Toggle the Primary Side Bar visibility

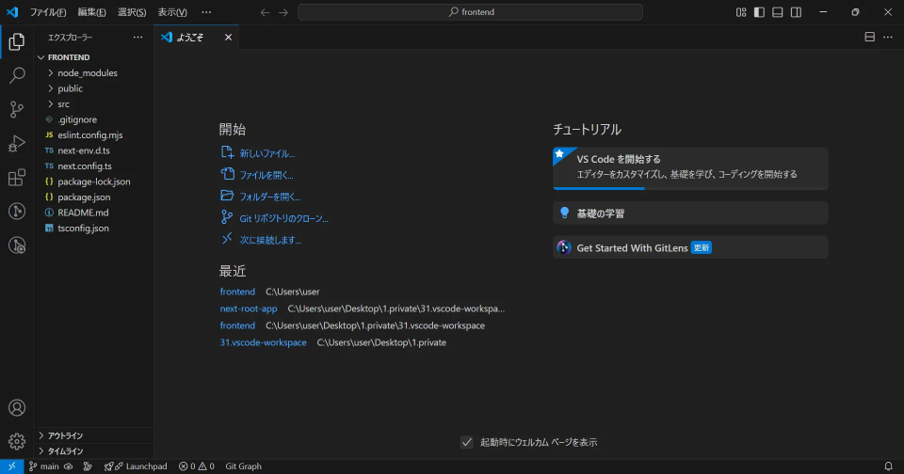[x=759, y=12]
